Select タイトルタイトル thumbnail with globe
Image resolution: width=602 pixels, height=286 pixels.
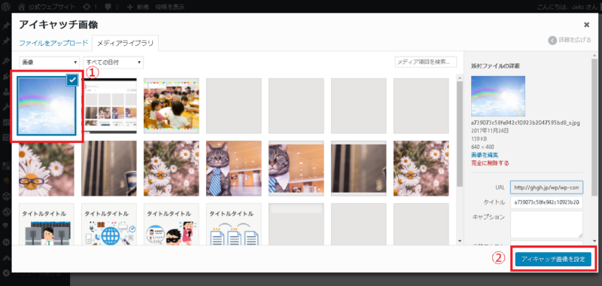point(109,224)
